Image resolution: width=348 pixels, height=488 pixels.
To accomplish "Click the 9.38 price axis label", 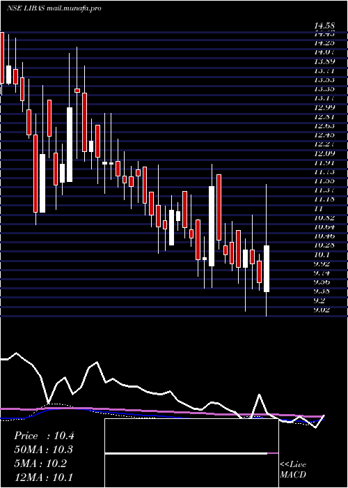I will point(322,291).
